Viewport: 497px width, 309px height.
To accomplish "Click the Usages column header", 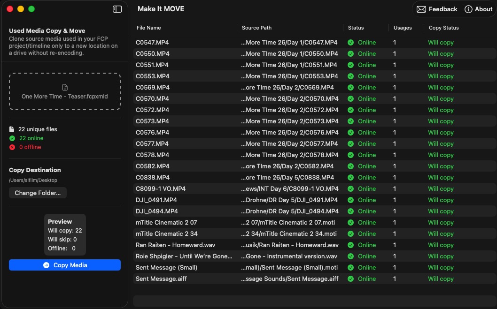I will [x=403, y=28].
